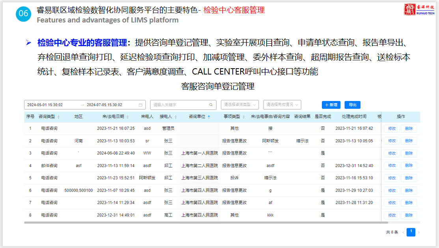Click the next page arrow
Viewport: 439px width, 248px height.
pyautogui.click(x=418, y=232)
